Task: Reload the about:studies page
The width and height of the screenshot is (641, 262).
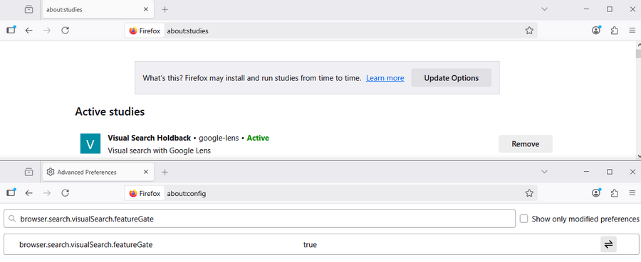Action: 65,30
